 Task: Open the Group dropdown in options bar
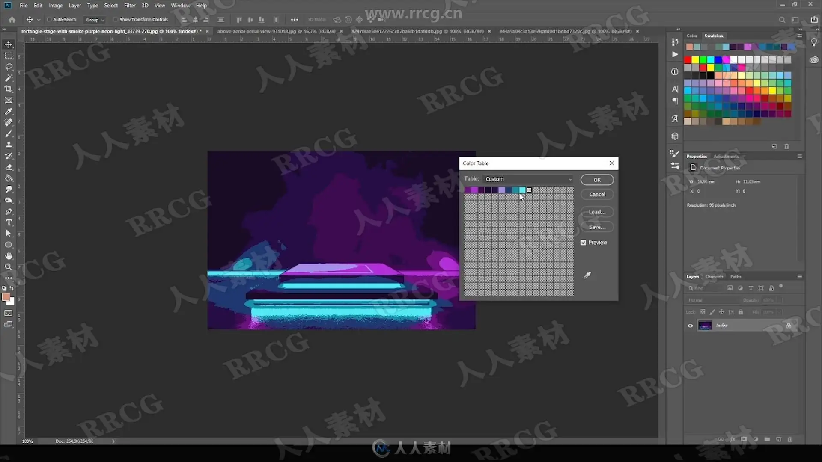[x=95, y=20]
